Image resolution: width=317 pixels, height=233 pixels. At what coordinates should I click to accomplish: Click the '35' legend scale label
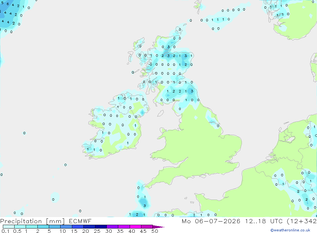coord(120,231)
